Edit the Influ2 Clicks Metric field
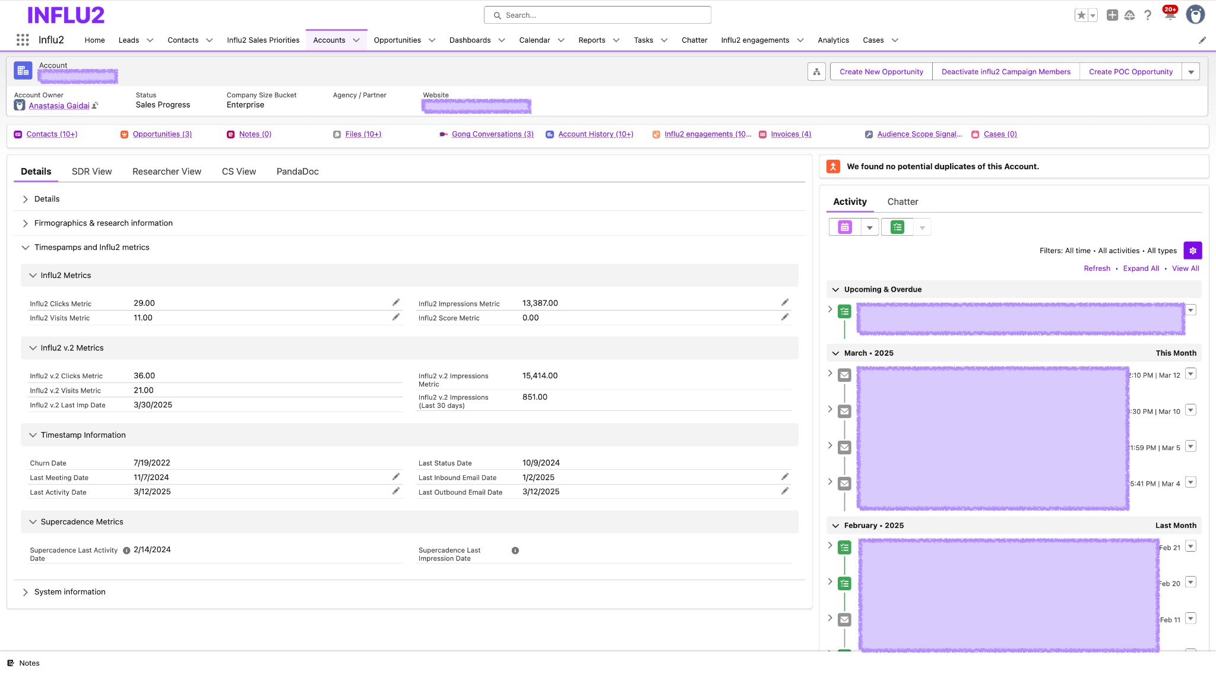Viewport: 1216px width, 674px height. pos(396,303)
